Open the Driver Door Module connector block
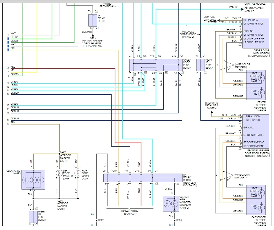 pyautogui.click(x=256, y=32)
